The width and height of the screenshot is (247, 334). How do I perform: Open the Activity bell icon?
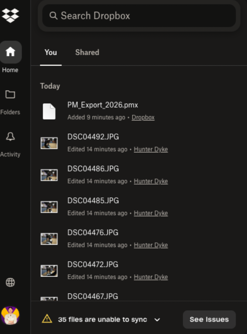pos(10,137)
